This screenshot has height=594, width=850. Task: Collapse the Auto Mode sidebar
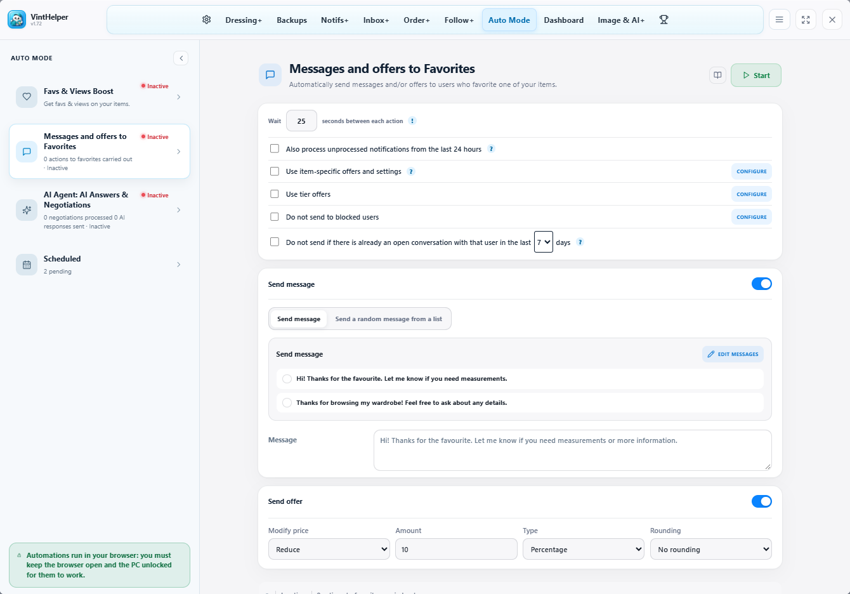coord(181,58)
